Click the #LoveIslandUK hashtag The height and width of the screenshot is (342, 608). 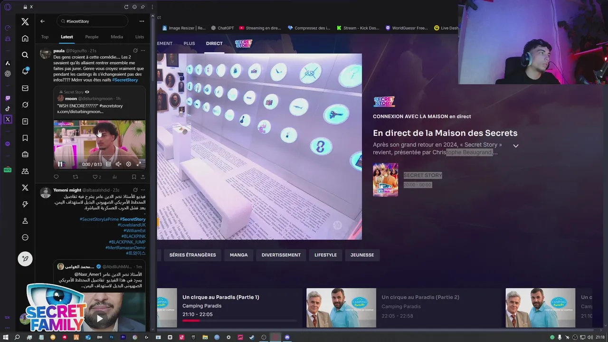click(132, 225)
